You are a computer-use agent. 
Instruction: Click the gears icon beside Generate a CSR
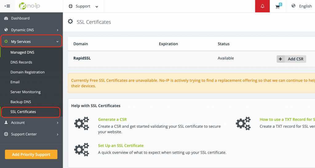(82, 123)
